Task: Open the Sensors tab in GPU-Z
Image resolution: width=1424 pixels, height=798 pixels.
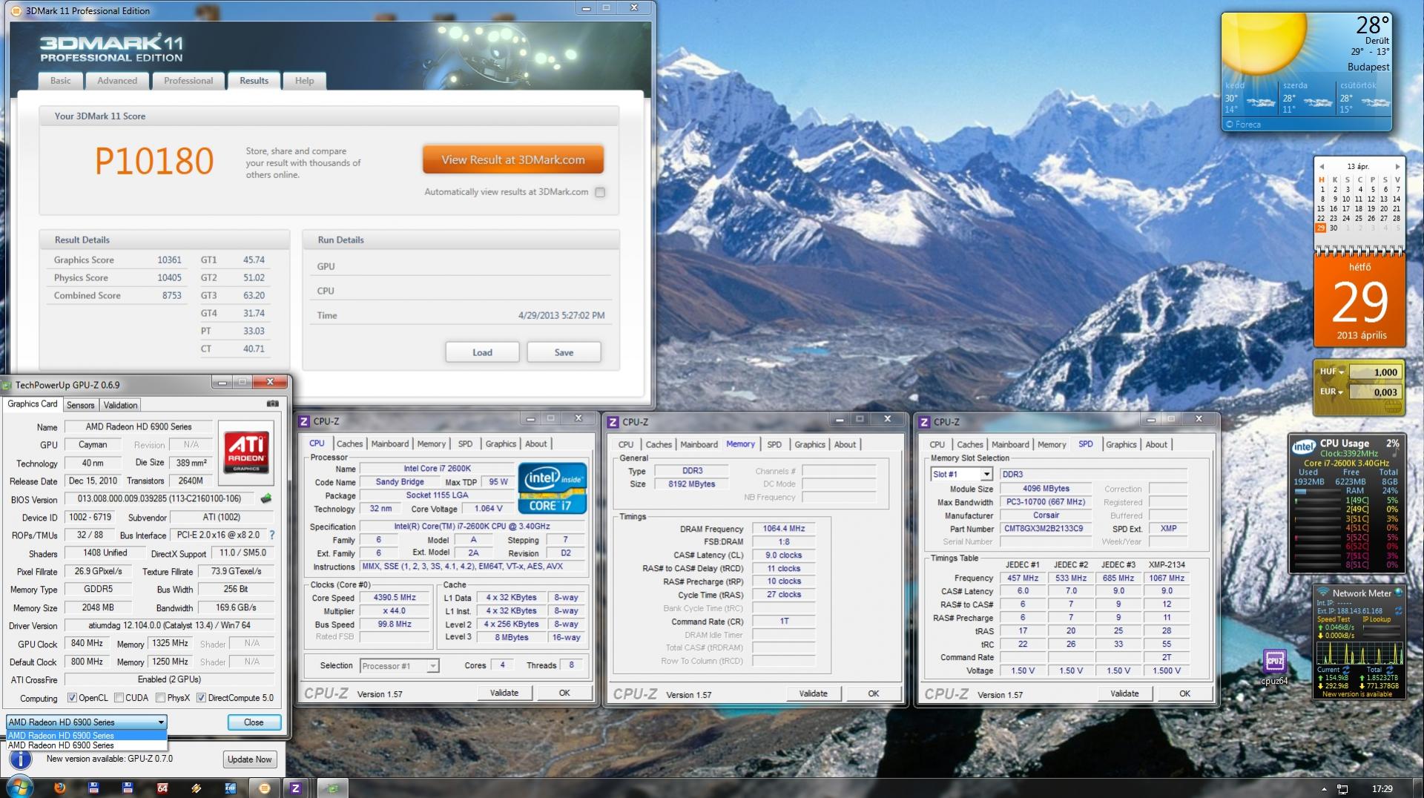Action: pyautogui.click(x=80, y=405)
